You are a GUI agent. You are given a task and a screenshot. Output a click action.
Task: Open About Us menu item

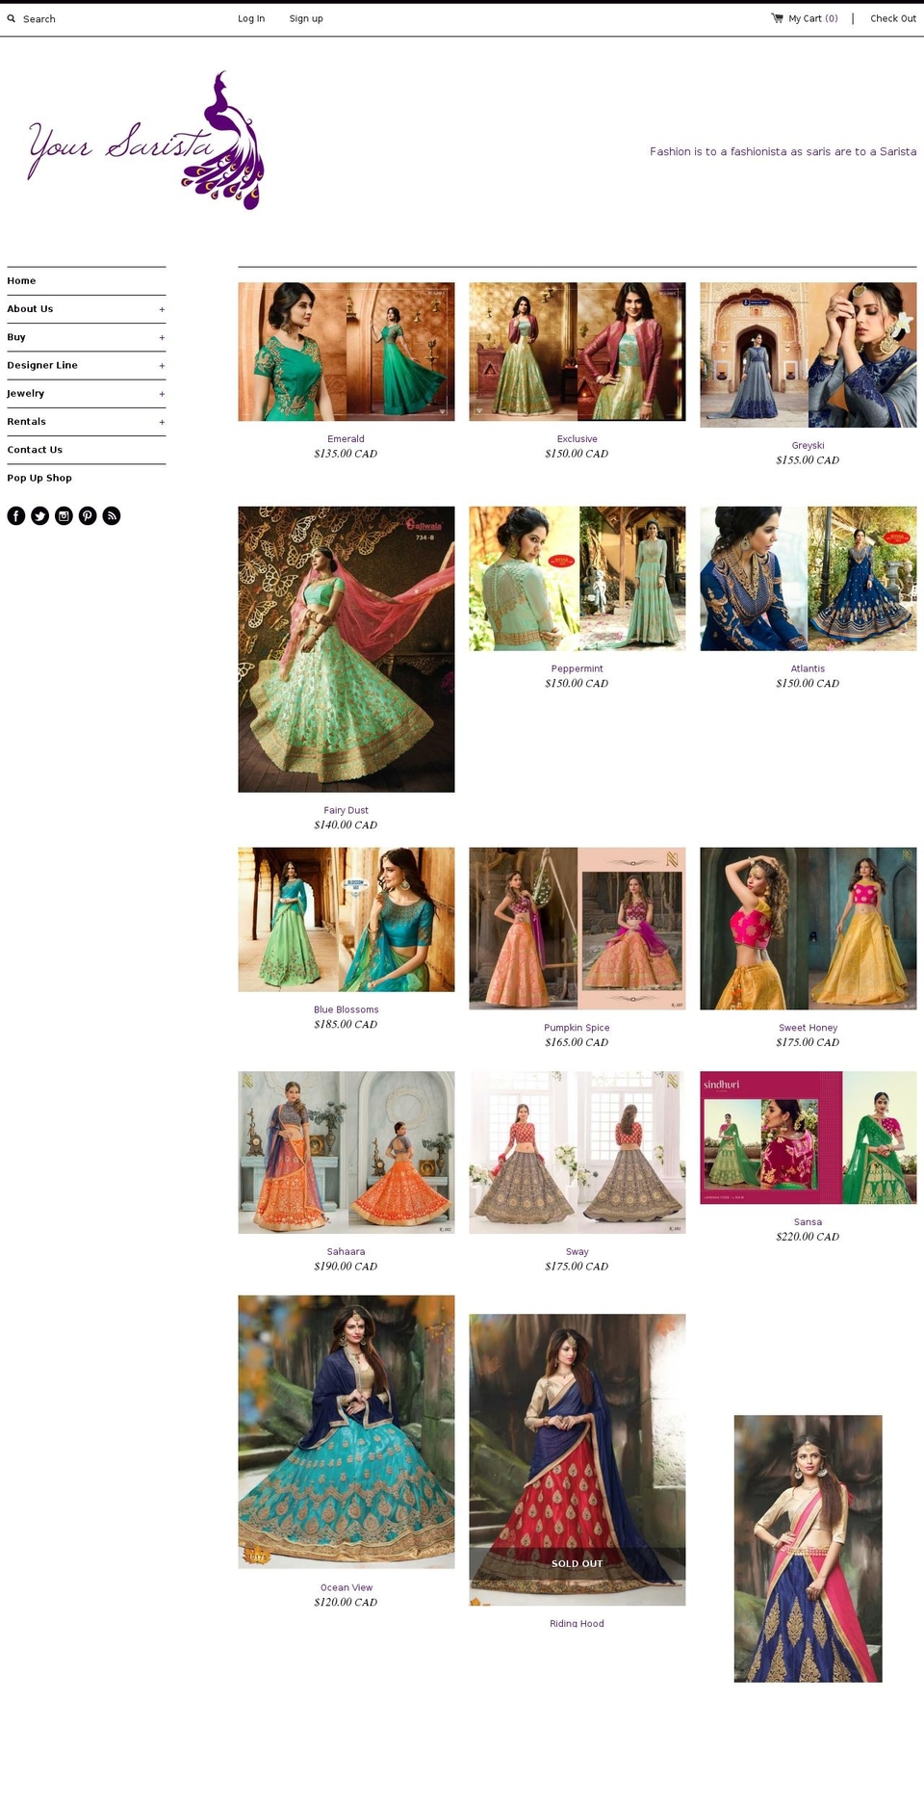30,309
